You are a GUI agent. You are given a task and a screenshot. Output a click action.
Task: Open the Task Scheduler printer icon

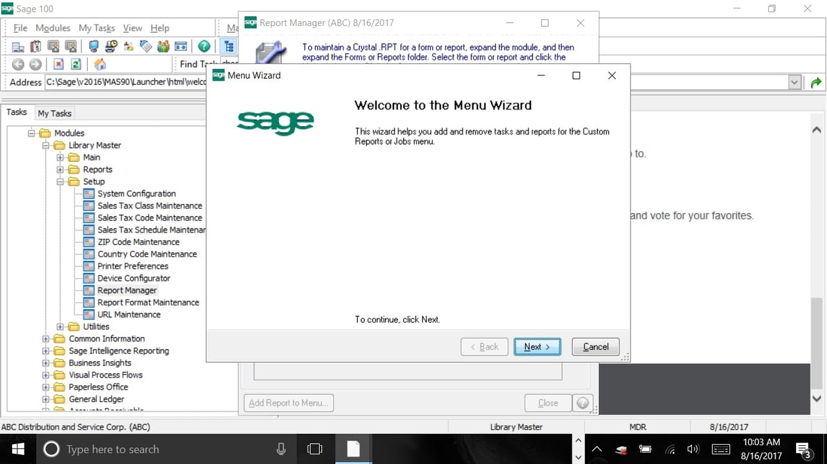click(110, 46)
